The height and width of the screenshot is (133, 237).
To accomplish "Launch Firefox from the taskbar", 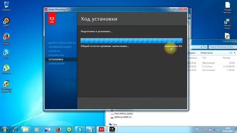I will (x=59, y=130).
